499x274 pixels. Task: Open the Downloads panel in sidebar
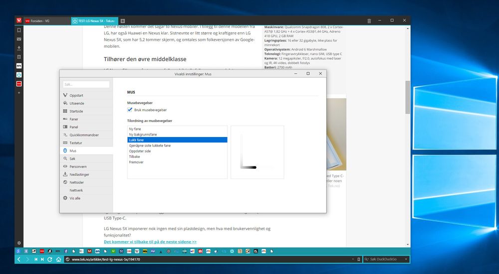tap(19, 48)
